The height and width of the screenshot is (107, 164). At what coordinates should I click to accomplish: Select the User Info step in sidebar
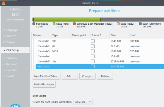(x=12, y=70)
